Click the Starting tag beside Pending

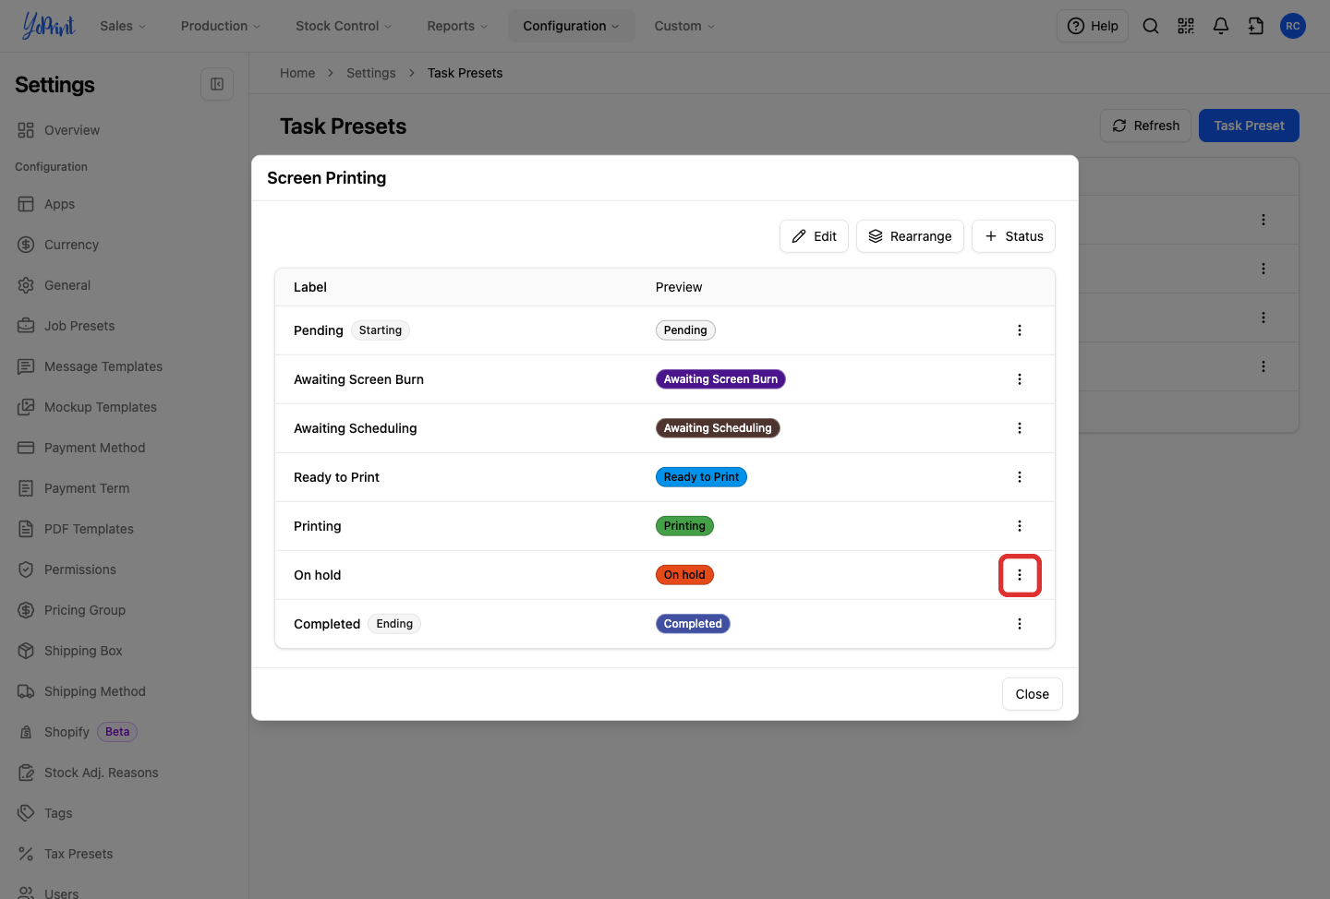[381, 330]
